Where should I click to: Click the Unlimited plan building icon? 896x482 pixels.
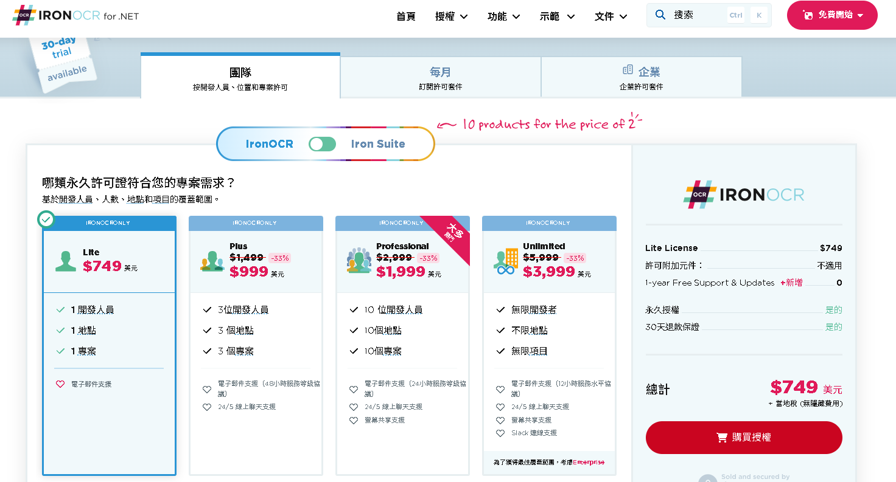(x=506, y=261)
